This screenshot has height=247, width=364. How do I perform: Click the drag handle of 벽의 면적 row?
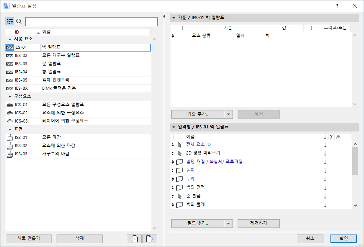pyautogui.click(x=173, y=188)
